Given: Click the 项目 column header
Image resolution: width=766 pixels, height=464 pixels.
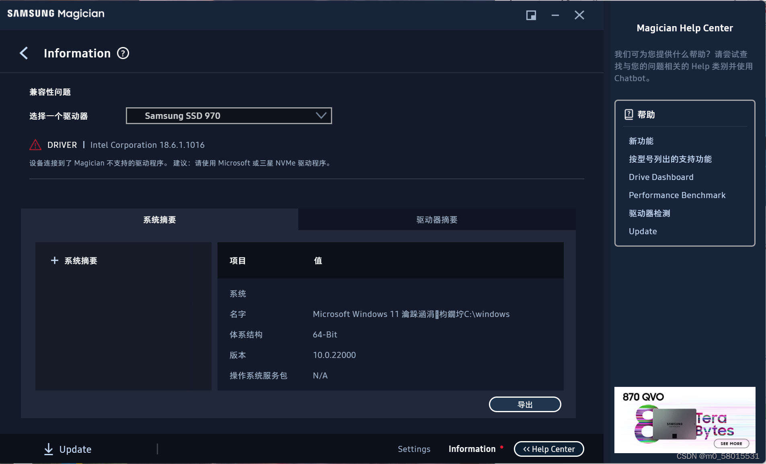Looking at the screenshot, I should [238, 261].
